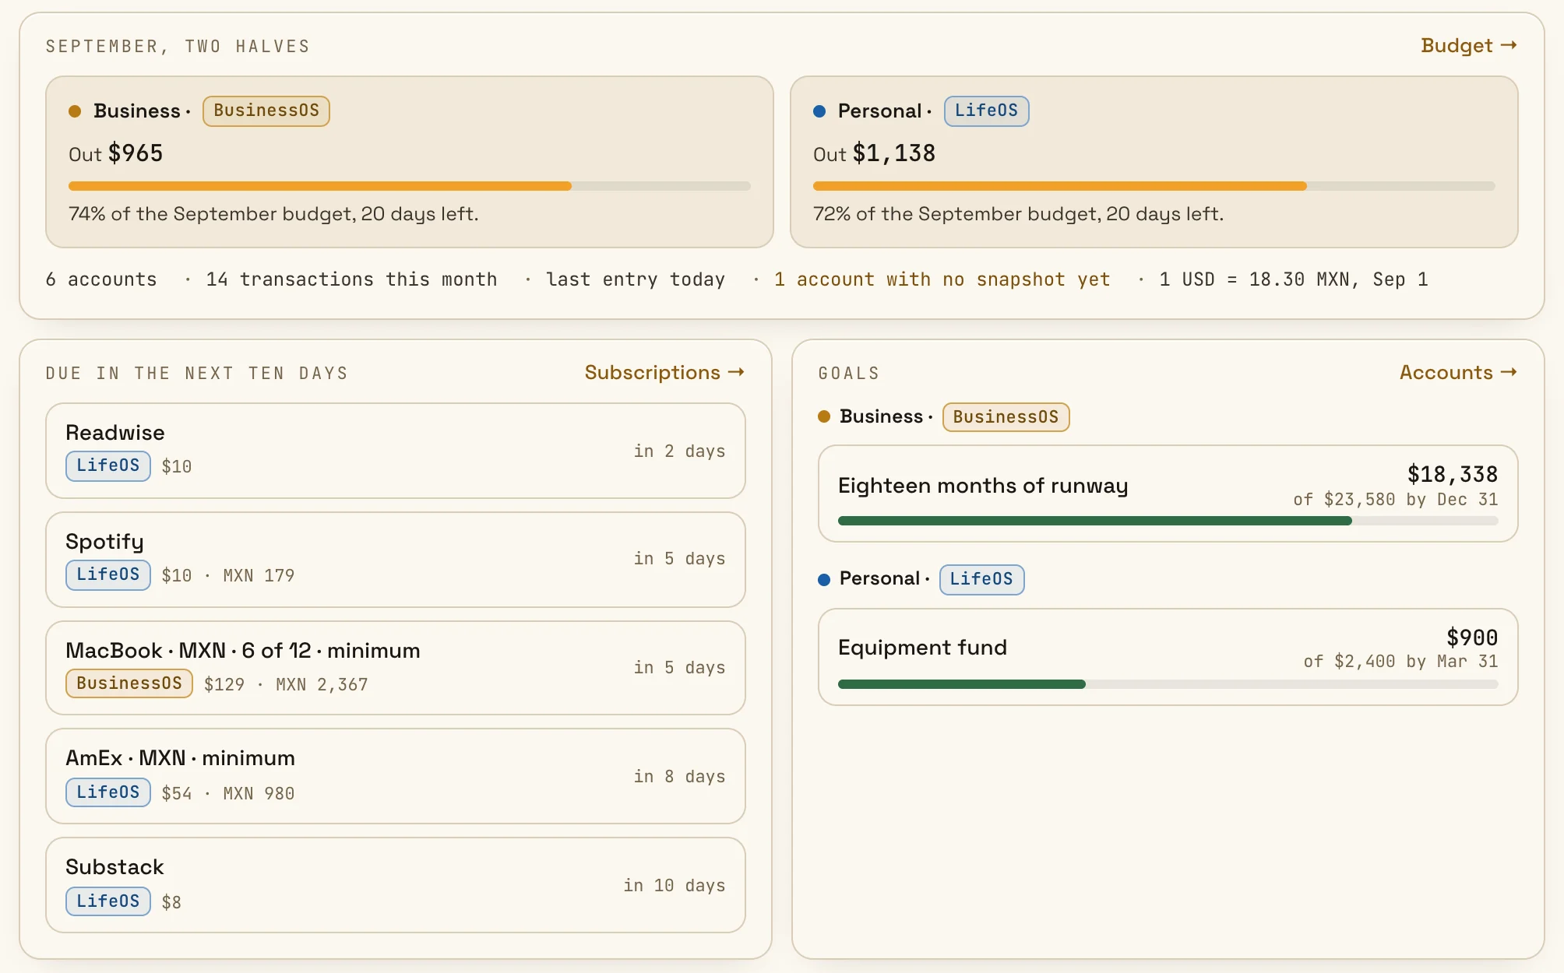The height and width of the screenshot is (973, 1564).
Task: Click 'in 10 days' on the Substack row
Action: (x=675, y=886)
